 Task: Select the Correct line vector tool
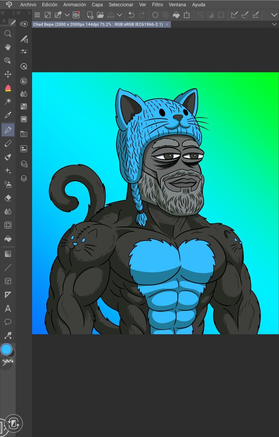coord(8,335)
